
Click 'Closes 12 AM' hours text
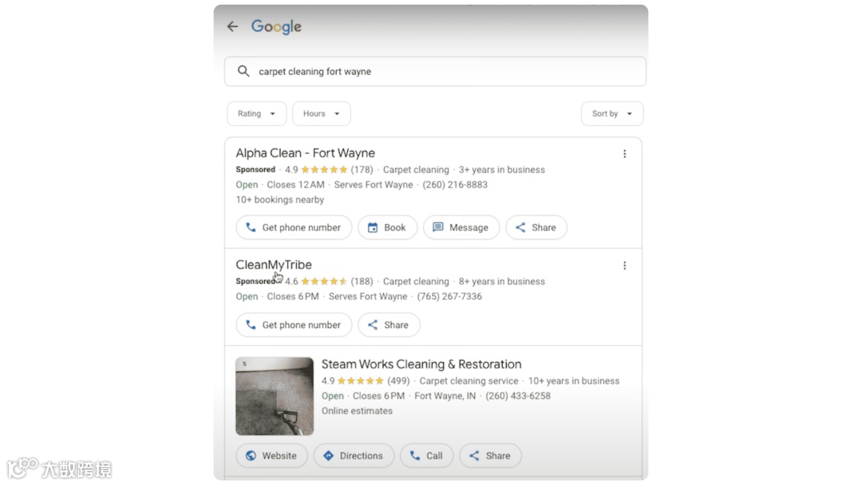296,184
